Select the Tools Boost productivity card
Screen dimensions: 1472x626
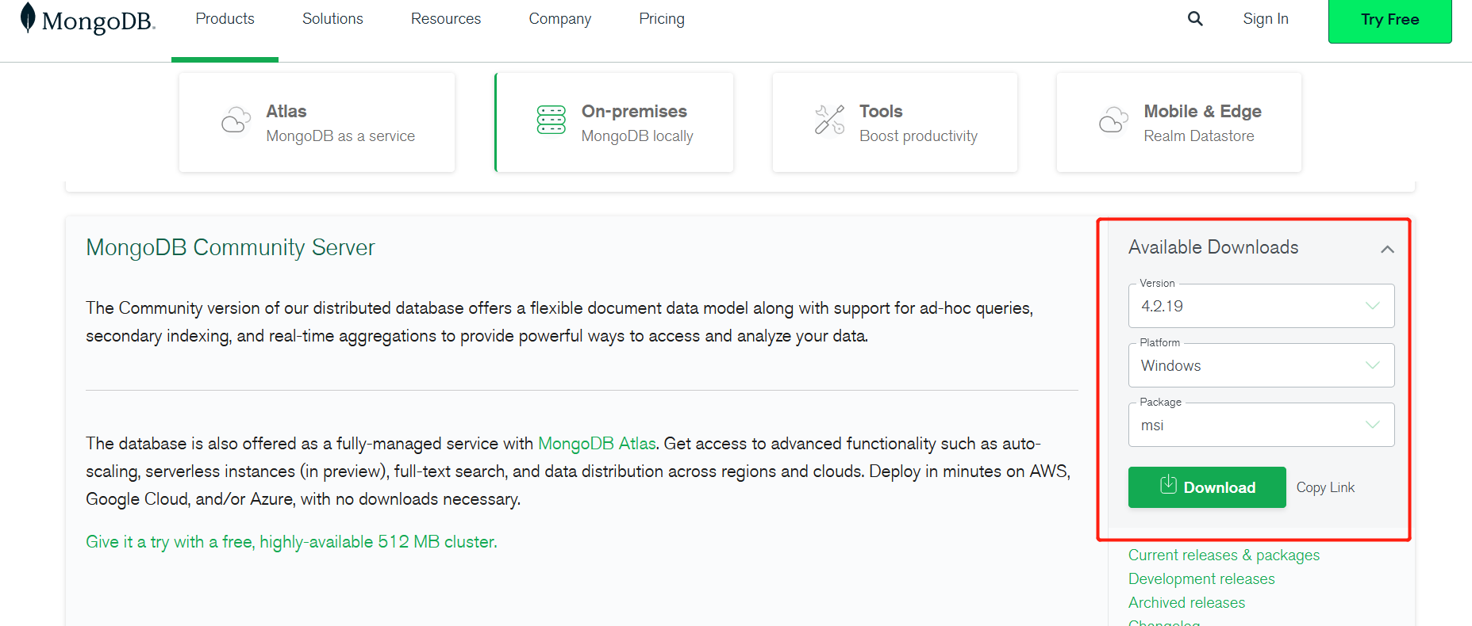tap(895, 122)
